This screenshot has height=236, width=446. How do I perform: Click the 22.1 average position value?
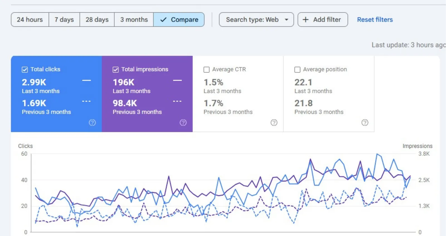coord(303,82)
